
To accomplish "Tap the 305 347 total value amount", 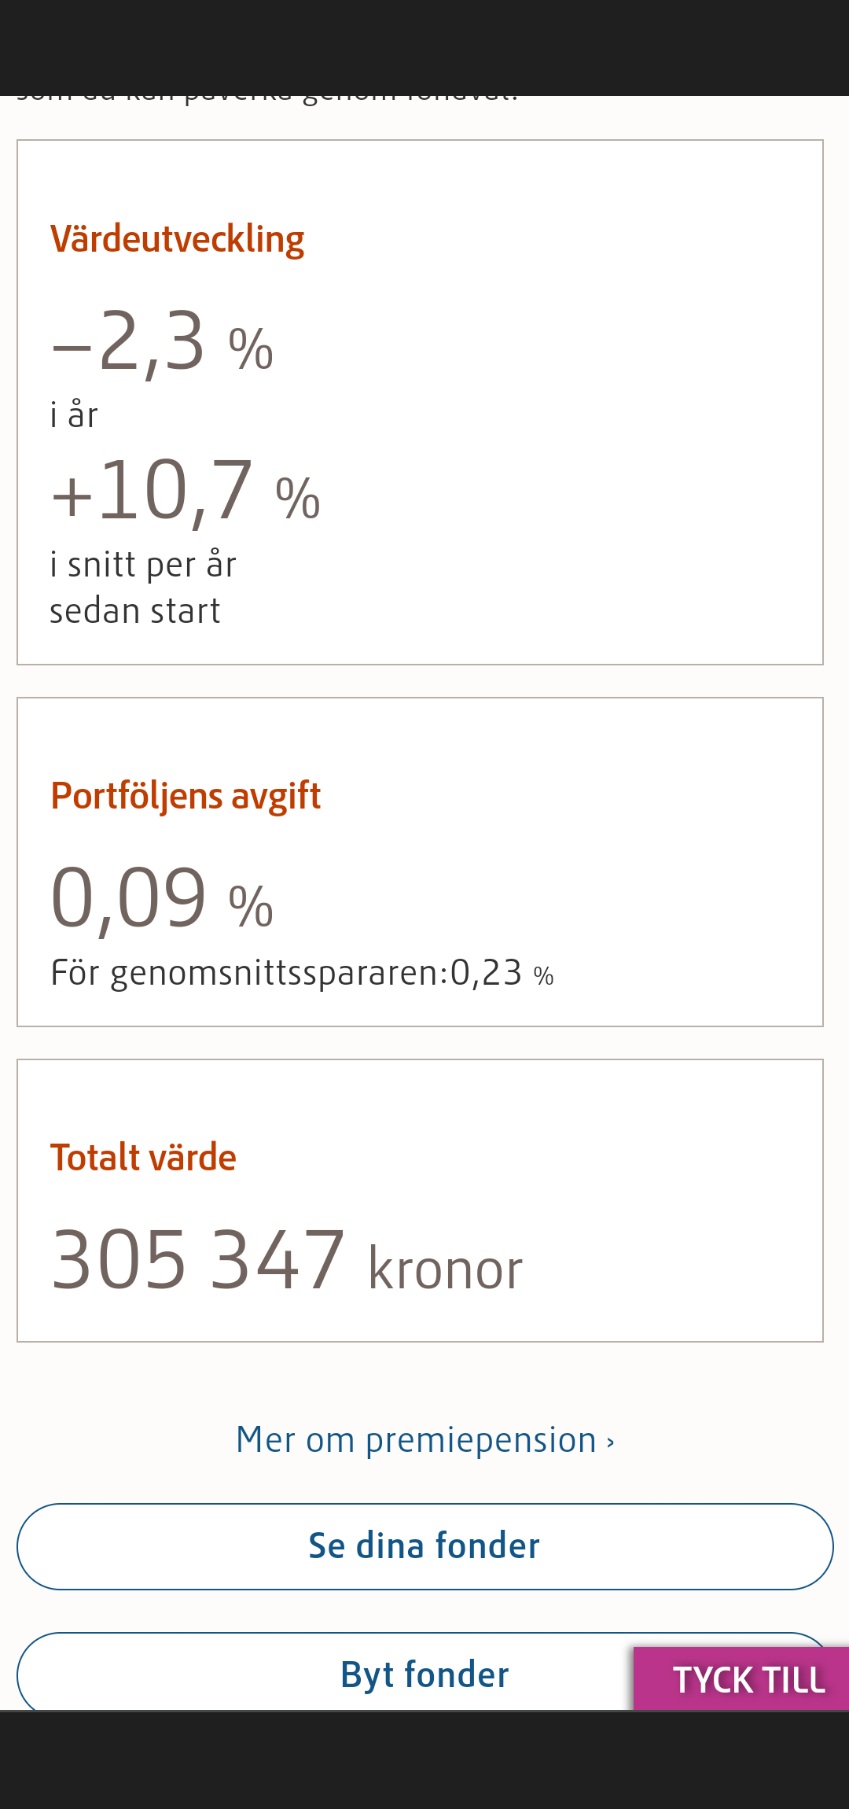I will [x=197, y=1260].
